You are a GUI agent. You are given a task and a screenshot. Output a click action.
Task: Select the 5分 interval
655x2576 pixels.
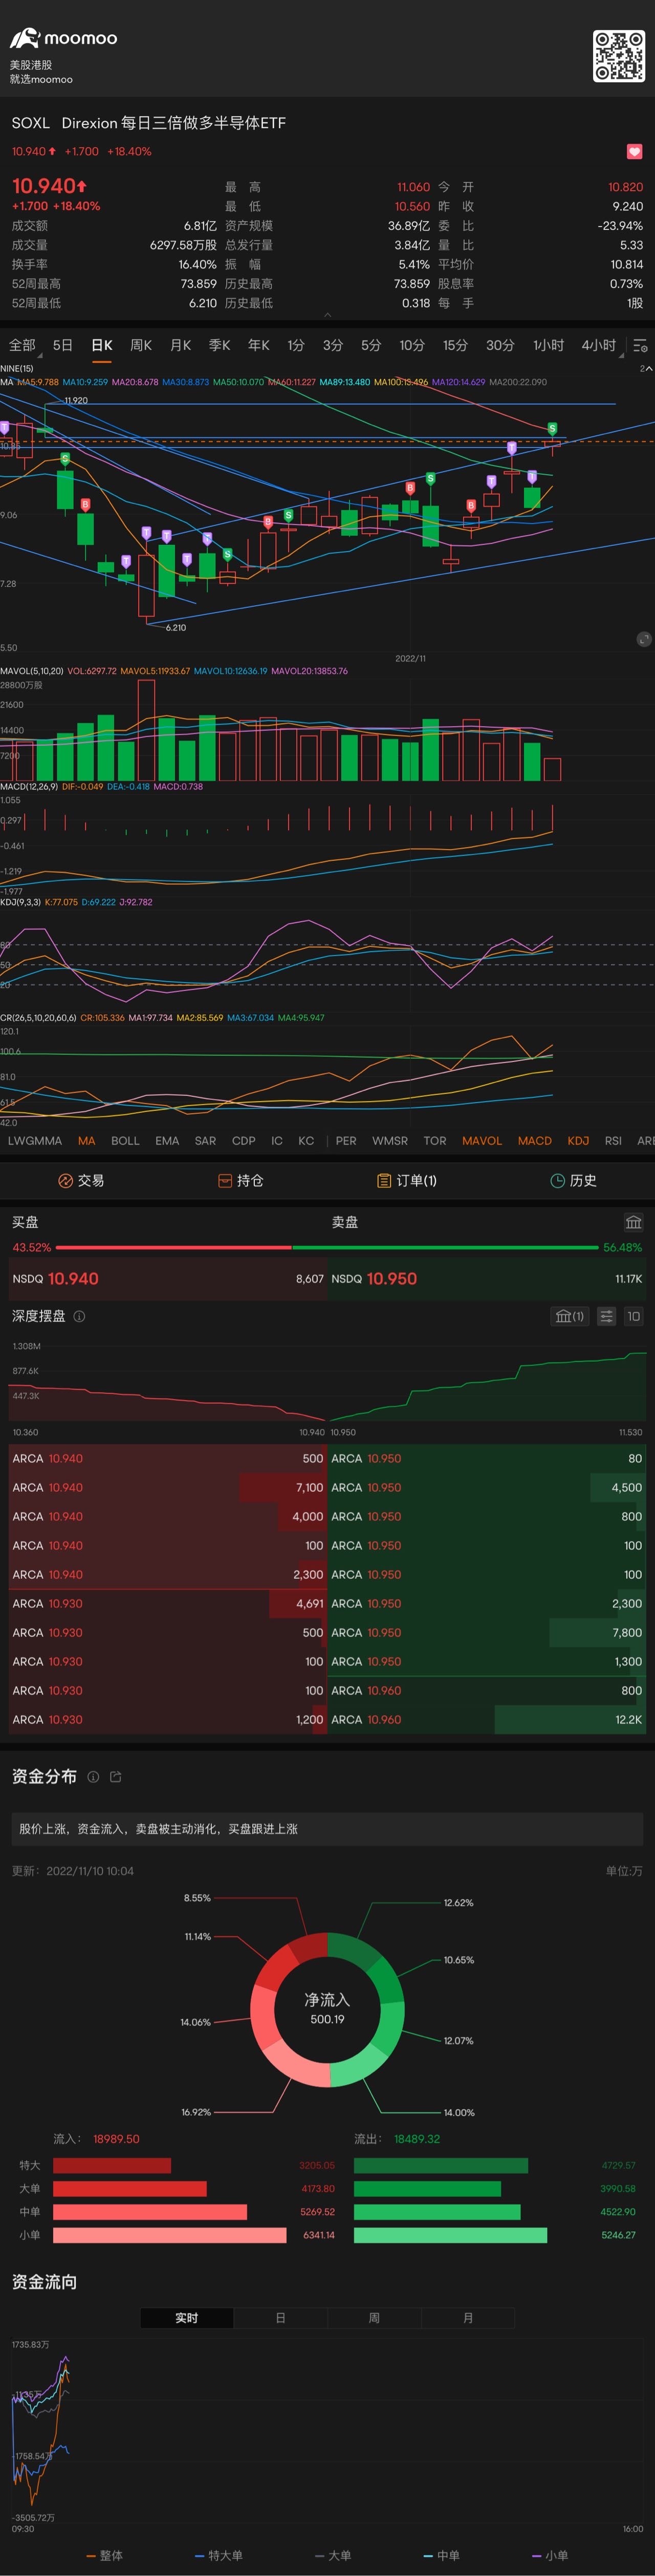(372, 345)
